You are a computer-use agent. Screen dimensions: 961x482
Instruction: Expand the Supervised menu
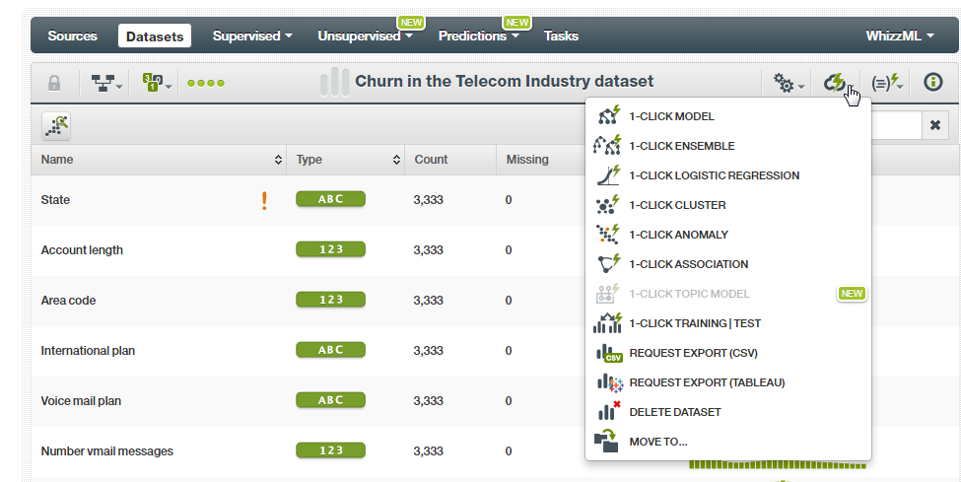252,36
